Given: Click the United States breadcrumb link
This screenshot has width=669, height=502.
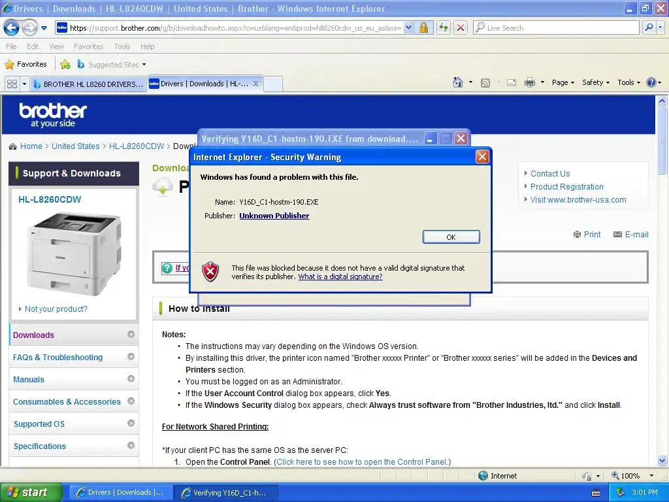Looking at the screenshot, I should pos(76,146).
